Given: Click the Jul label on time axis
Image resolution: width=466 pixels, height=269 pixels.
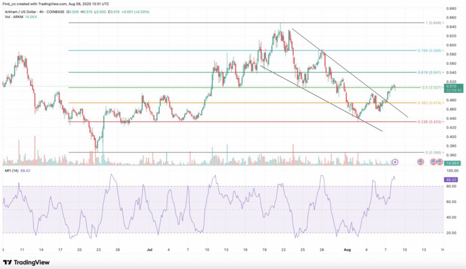Looking at the screenshot, I should click(x=151, y=250).
